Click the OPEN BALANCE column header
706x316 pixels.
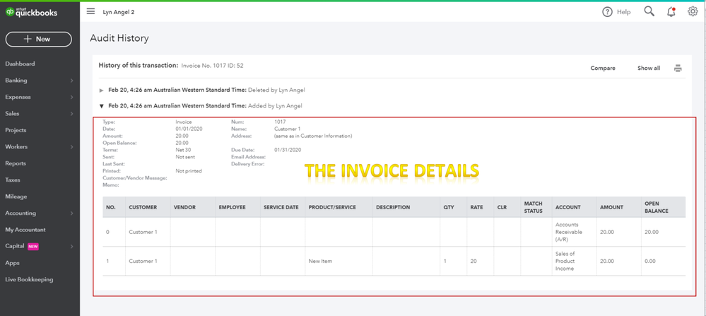657,208
